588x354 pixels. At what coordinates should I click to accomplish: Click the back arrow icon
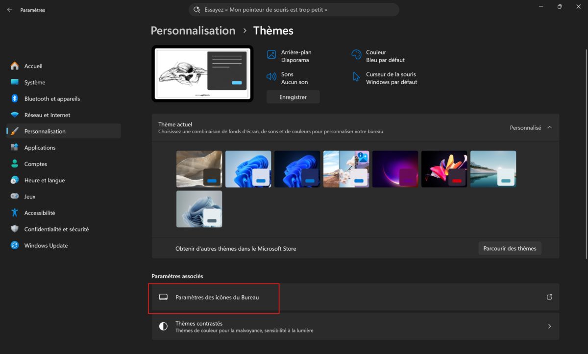tap(10, 10)
